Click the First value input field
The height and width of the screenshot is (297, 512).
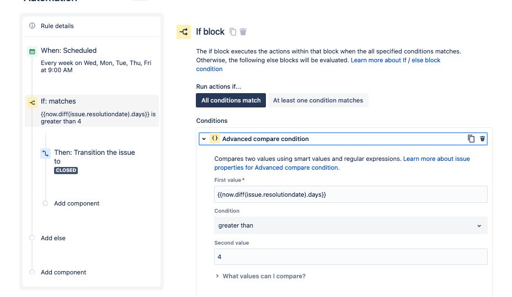pos(350,195)
